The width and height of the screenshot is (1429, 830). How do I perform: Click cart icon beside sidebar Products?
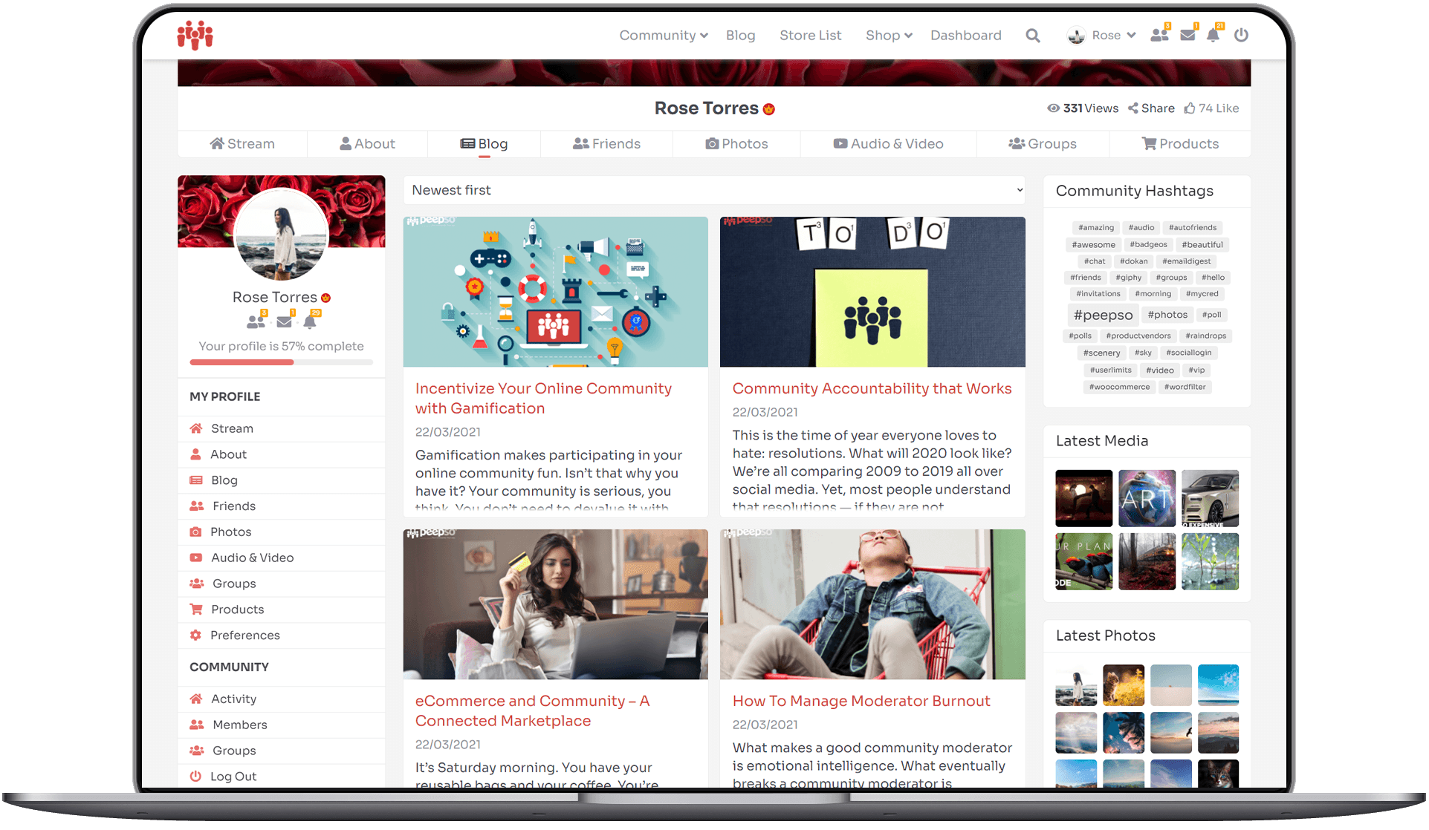pyautogui.click(x=196, y=610)
